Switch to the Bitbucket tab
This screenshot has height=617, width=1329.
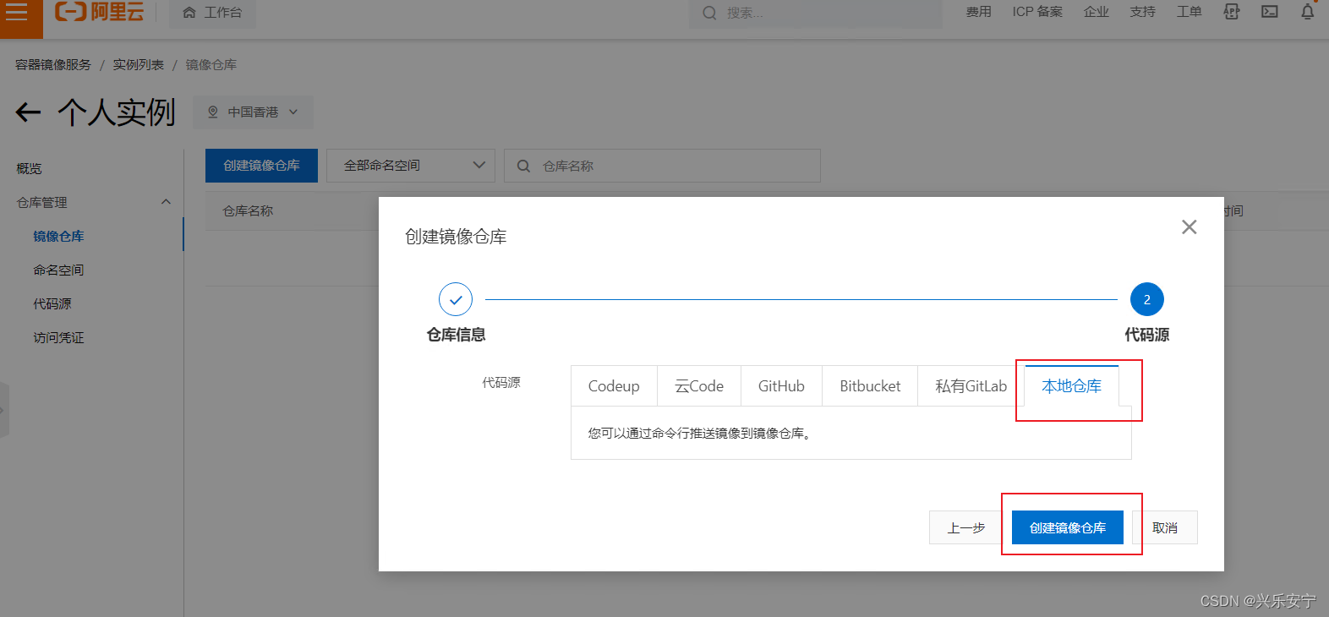click(870, 386)
